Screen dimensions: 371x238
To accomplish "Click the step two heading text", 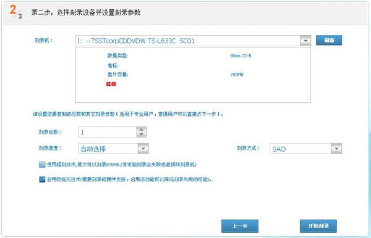I will (x=86, y=12).
